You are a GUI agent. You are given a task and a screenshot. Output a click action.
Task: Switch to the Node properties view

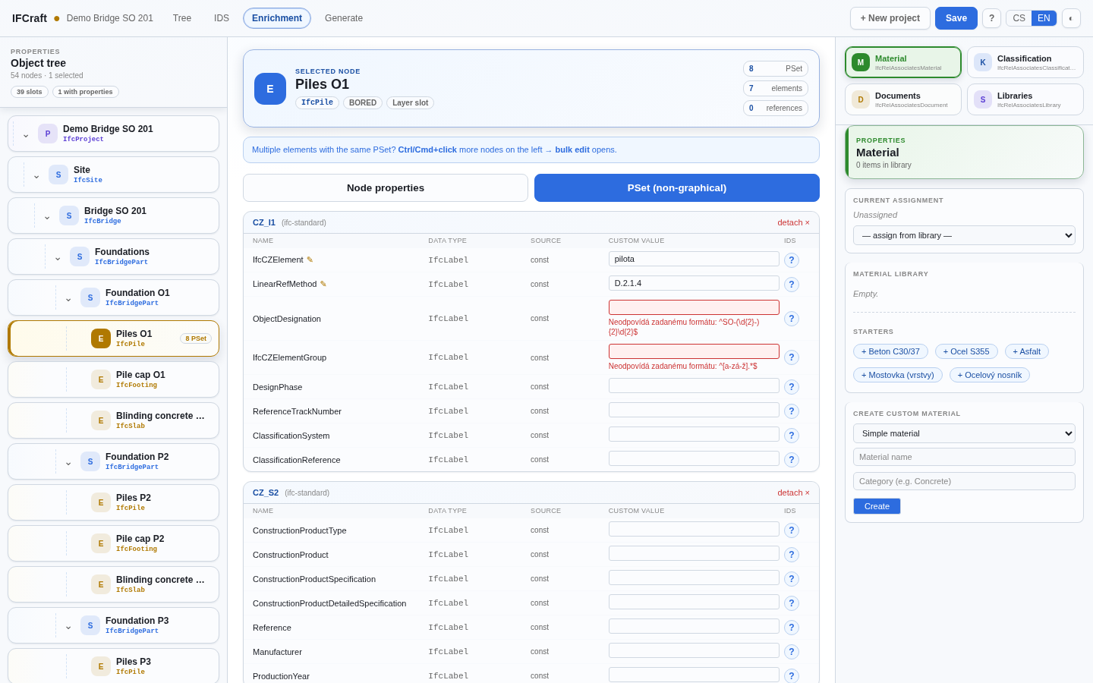pyautogui.click(x=386, y=188)
